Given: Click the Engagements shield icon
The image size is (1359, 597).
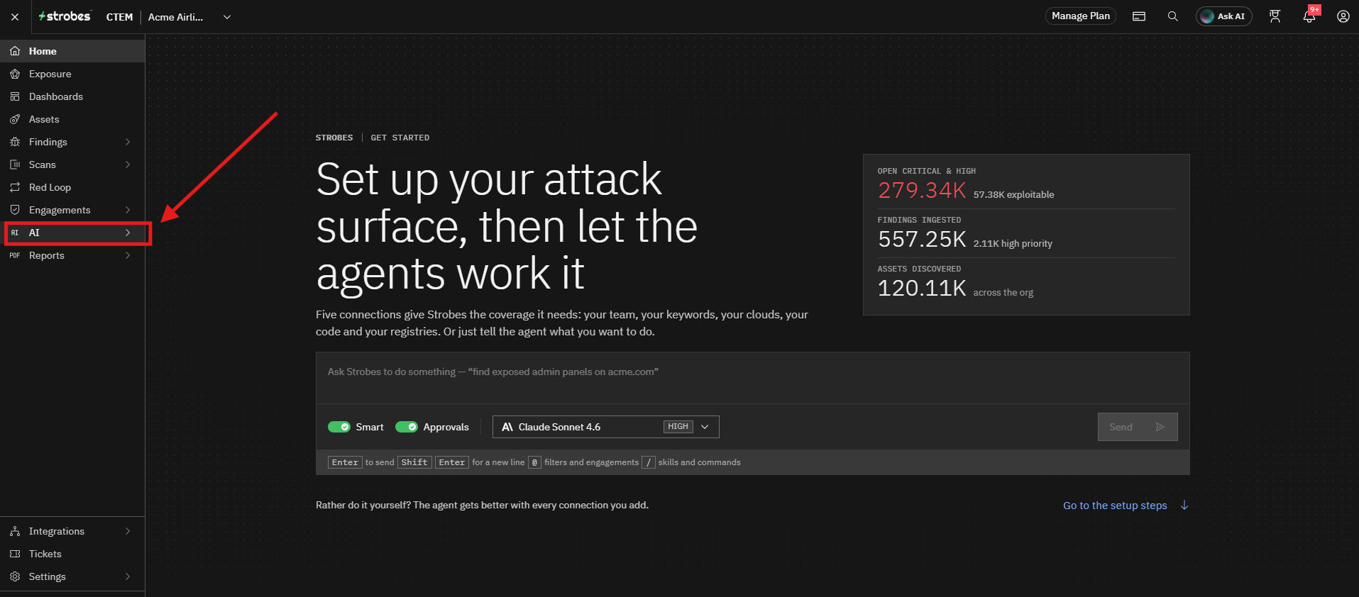Looking at the screenshot, I should (x=15, y=210).
